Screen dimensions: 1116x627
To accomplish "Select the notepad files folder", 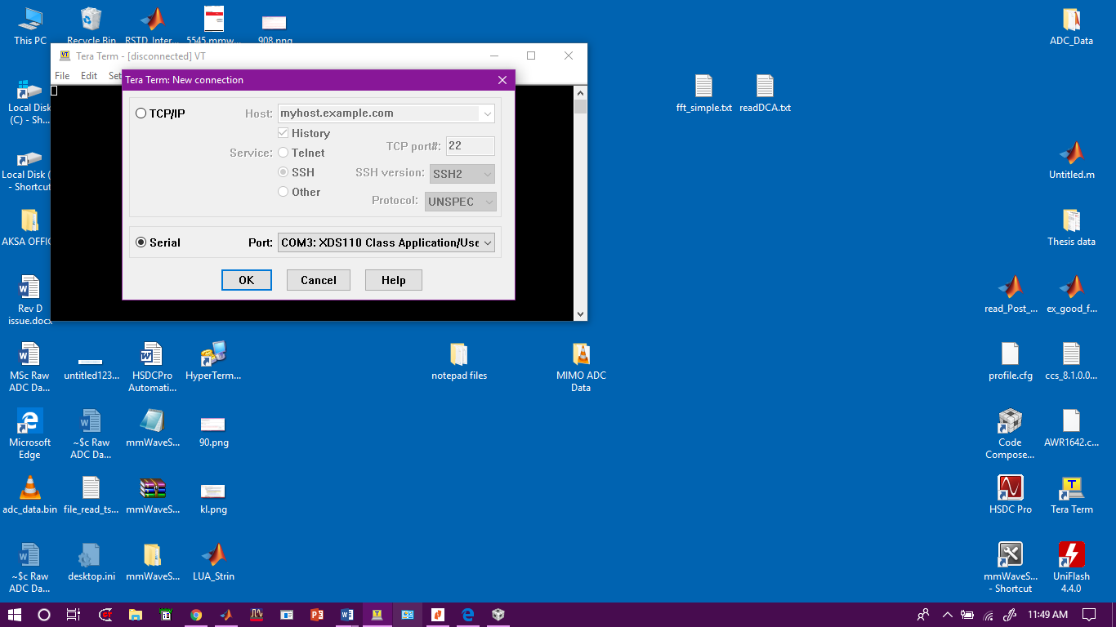I will click(459, 361).
